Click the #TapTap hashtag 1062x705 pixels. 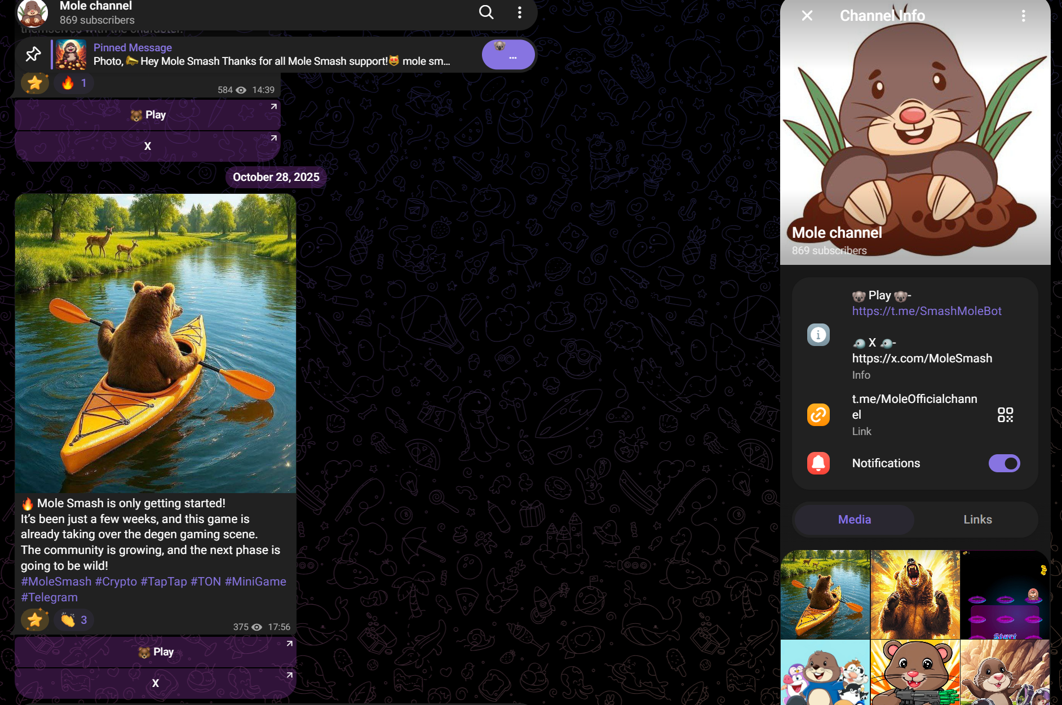tap(163, 582)
